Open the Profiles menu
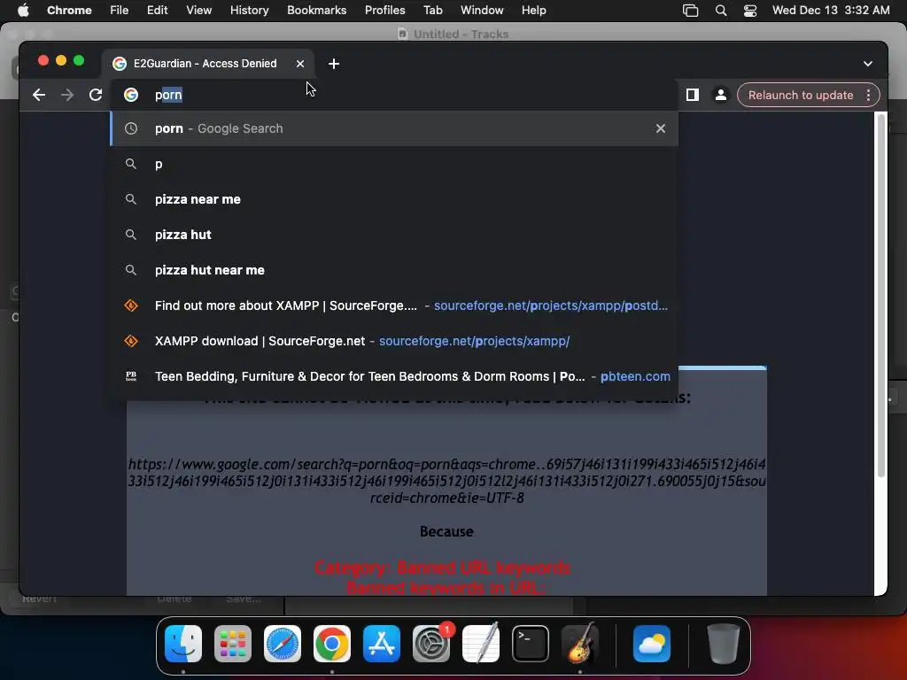 pos(384,11)
